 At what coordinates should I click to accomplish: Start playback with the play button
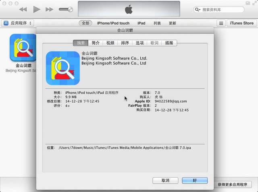(x=37, y=9)
